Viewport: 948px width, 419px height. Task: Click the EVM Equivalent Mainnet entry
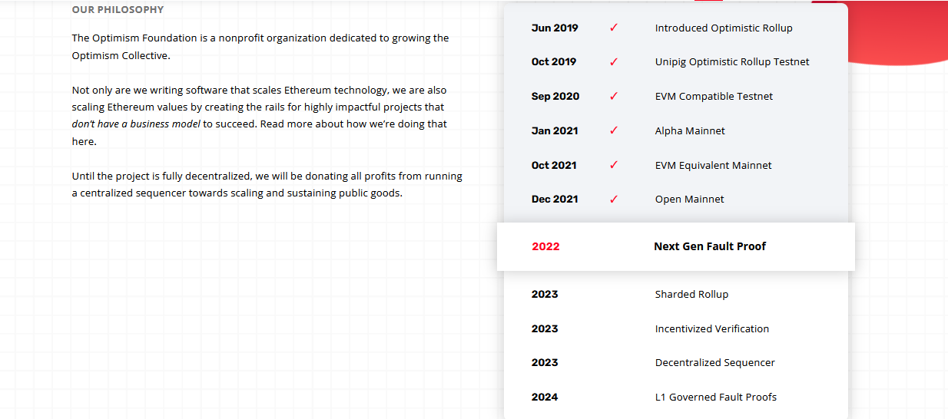click(x=713, y=165)
